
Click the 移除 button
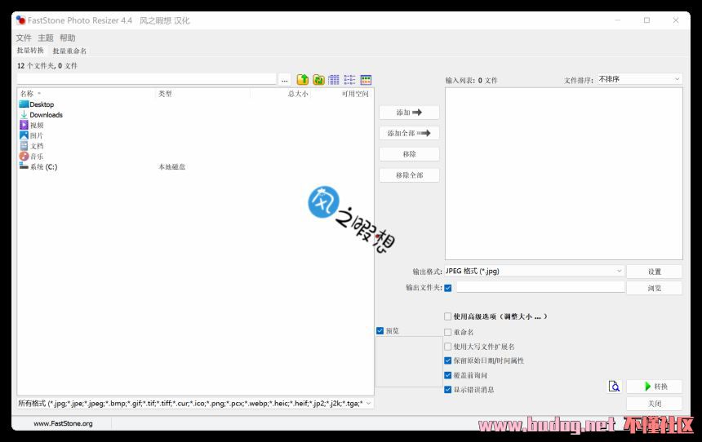coord(409,154)
